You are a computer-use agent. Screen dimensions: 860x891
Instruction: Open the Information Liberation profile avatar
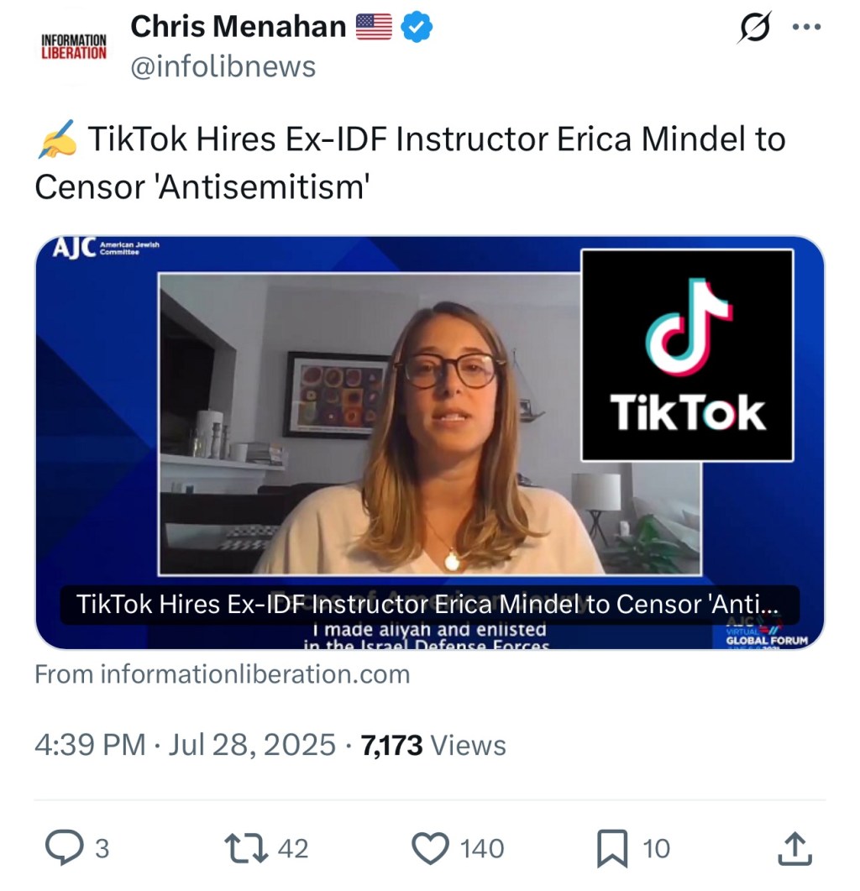tap(74, 46)
